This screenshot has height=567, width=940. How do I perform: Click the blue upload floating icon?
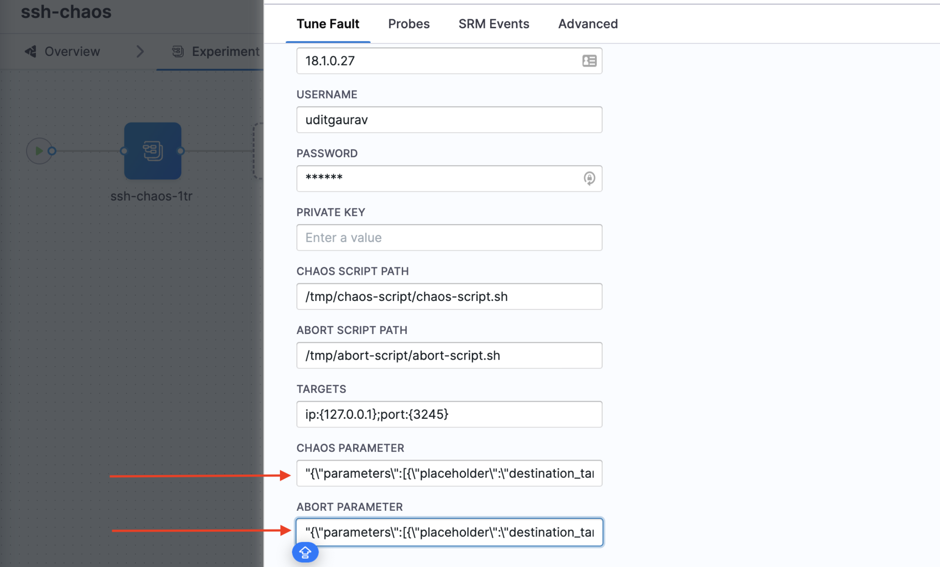(305, 552)
